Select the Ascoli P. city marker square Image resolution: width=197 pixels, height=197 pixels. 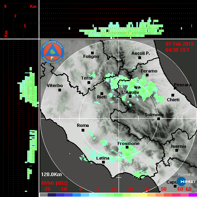click(139, 58)
